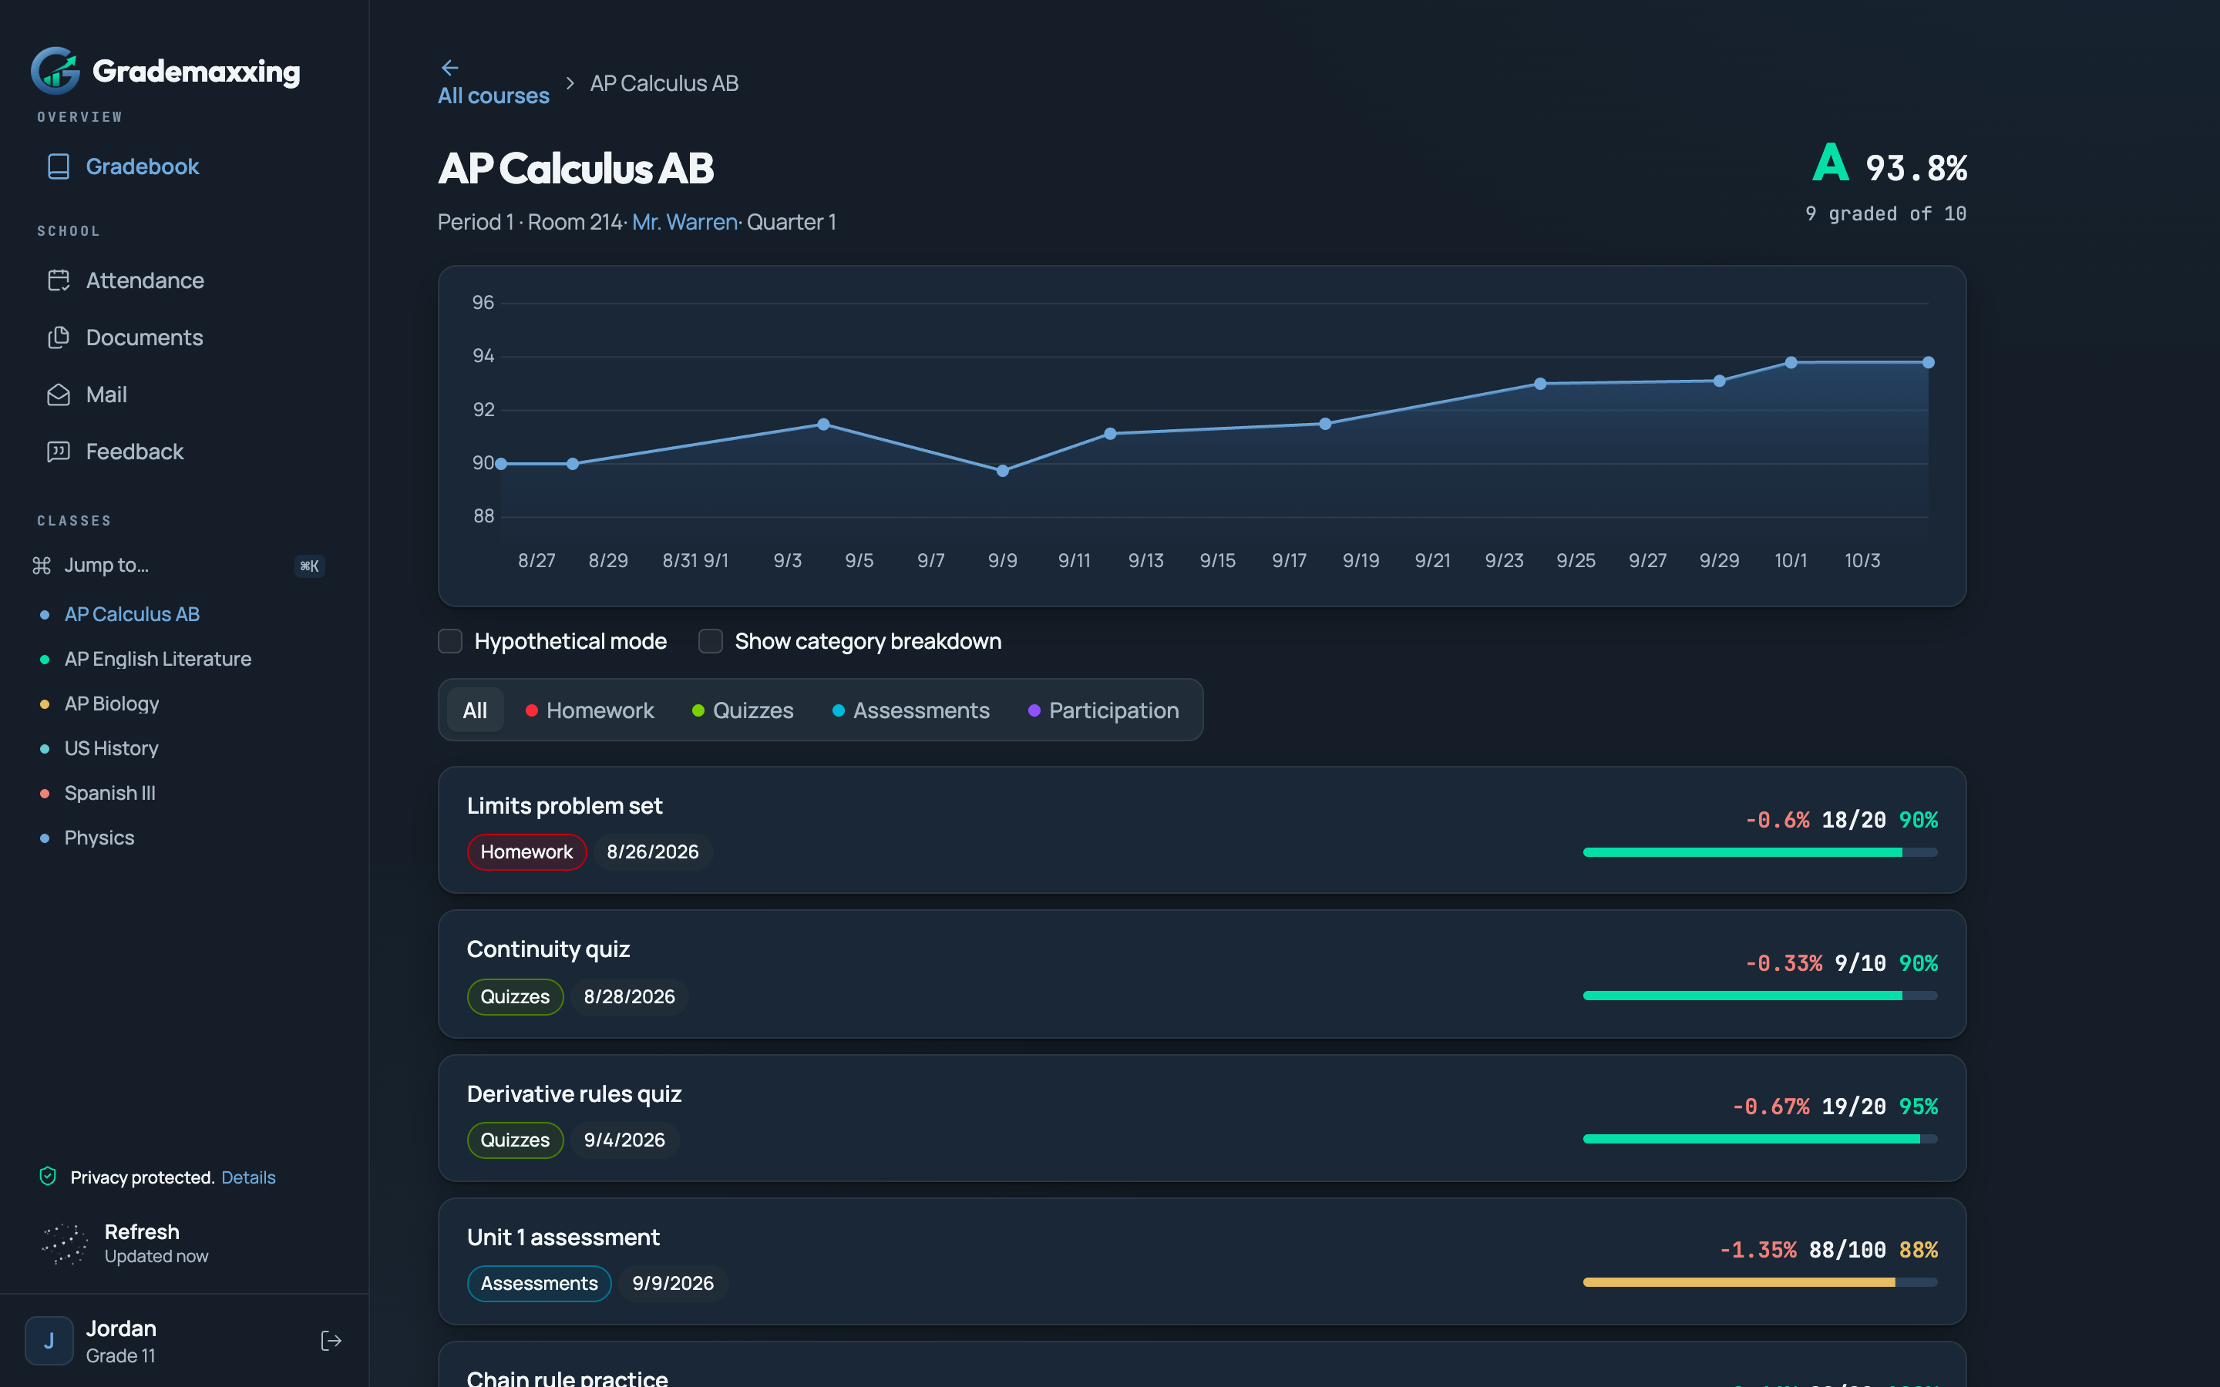Open the Jump to search field

tap(179, 565)
